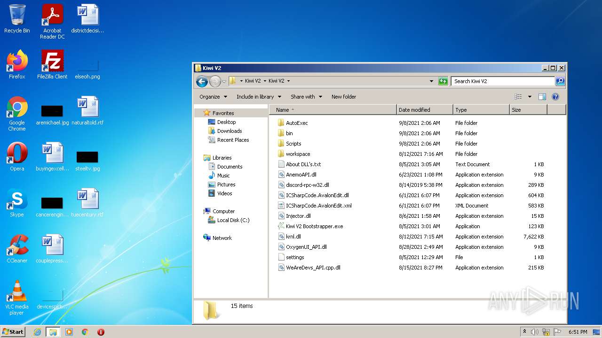Open Explorer help question mark
602x338 pixels.
[x=555, y=97]
